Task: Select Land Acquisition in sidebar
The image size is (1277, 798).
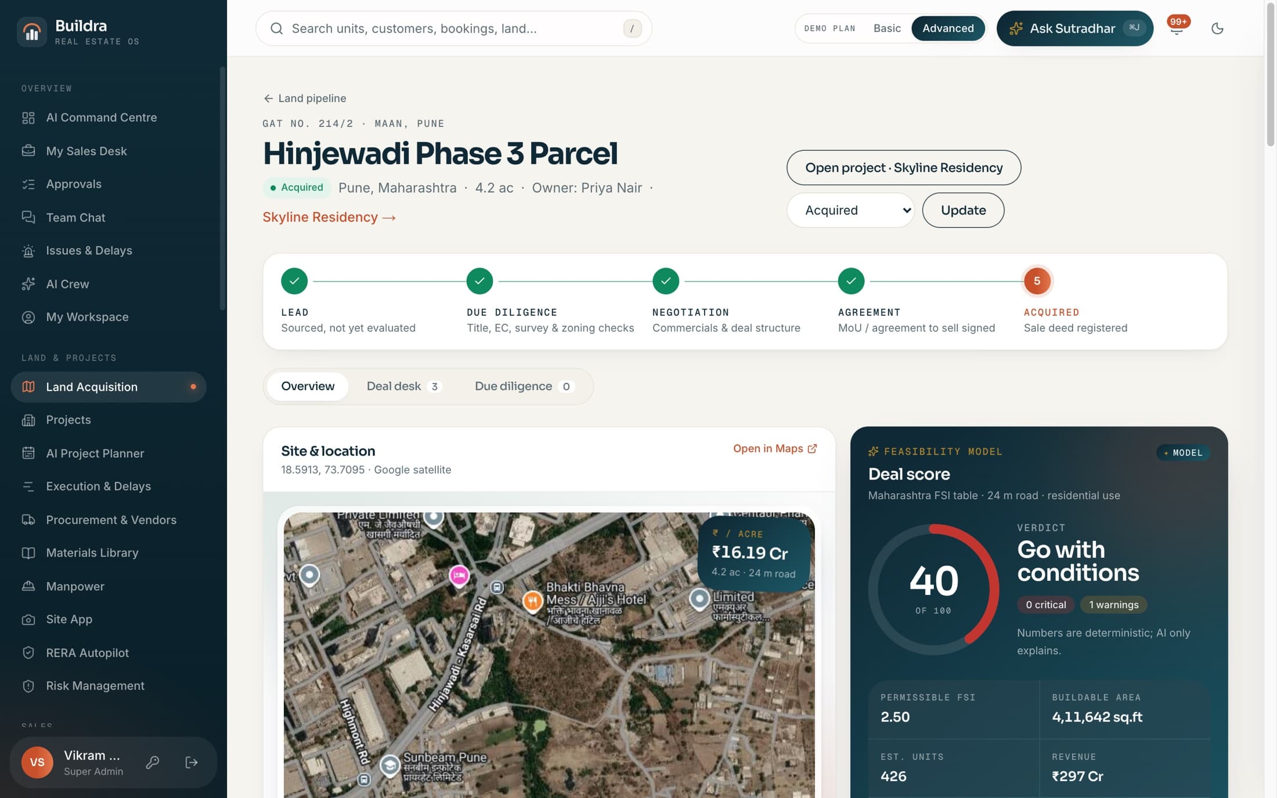Action: [x=109, y=387]
